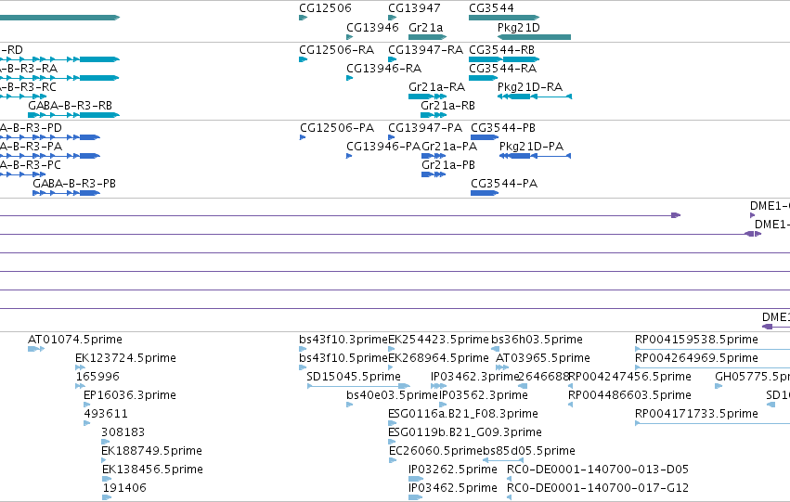Viewport: 790px width, 502px height.
Task: Select the IP03462.5prime EST label
Action: click(453, 488)
